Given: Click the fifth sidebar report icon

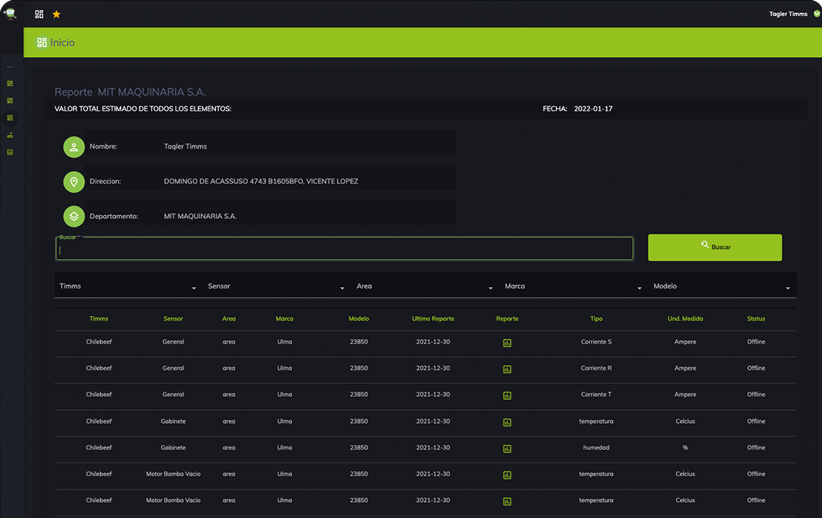Looking at the screenshot, I should tap(10, 152).
